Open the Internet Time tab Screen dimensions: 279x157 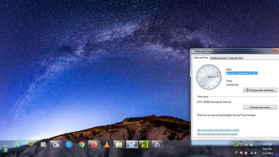tap(236, 58)
